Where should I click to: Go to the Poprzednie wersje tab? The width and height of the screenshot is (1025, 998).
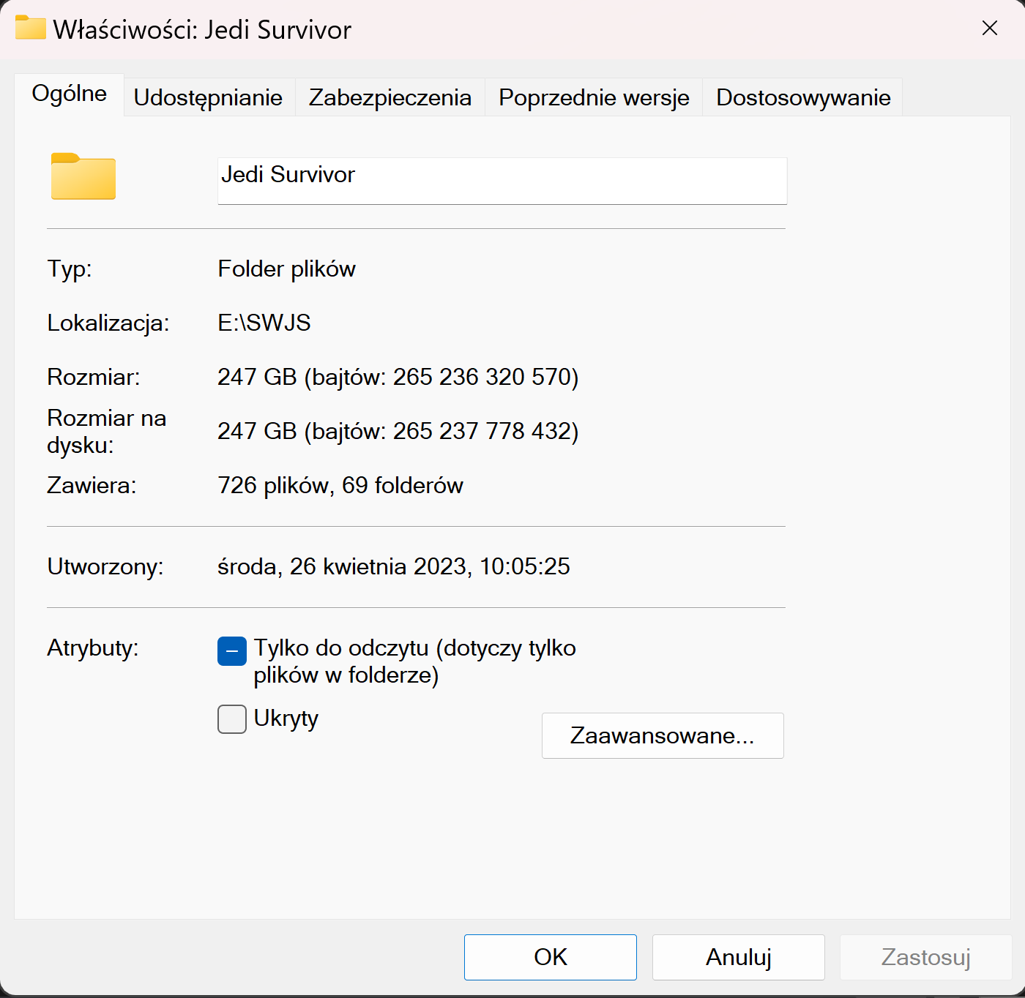[x=594, y=97]
